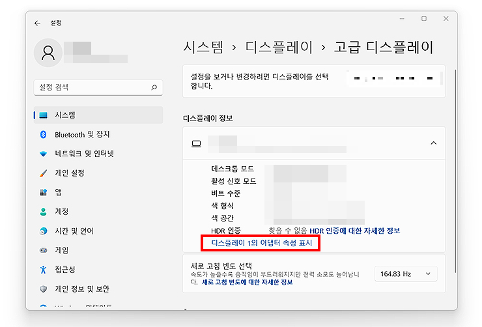
Task: Click 디스플레이 1의 어댑터 속성 표시 link
Action: pos(262,243)
